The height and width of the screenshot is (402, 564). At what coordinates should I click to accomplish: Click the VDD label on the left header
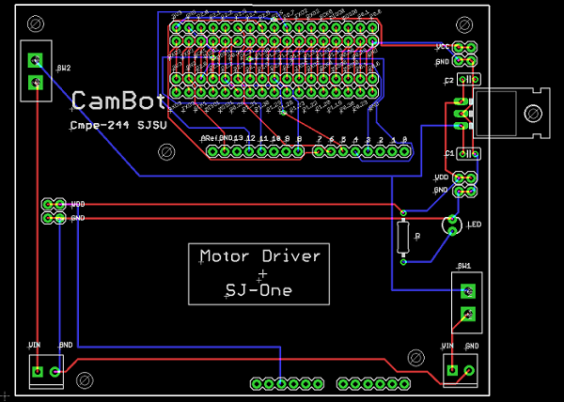tap(78, 204)
